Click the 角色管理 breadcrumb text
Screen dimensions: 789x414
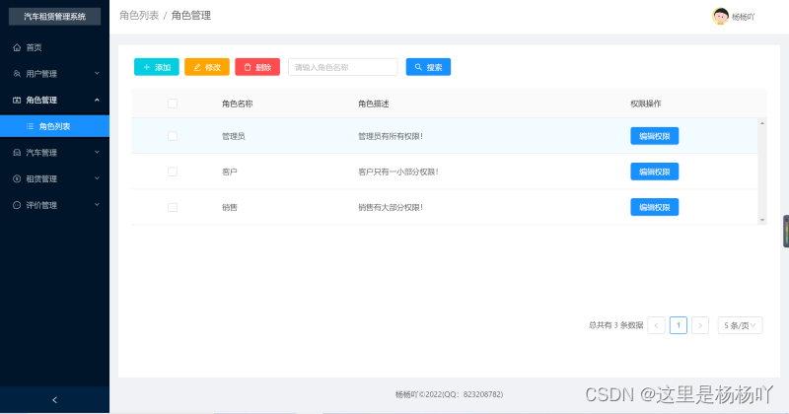191,16
